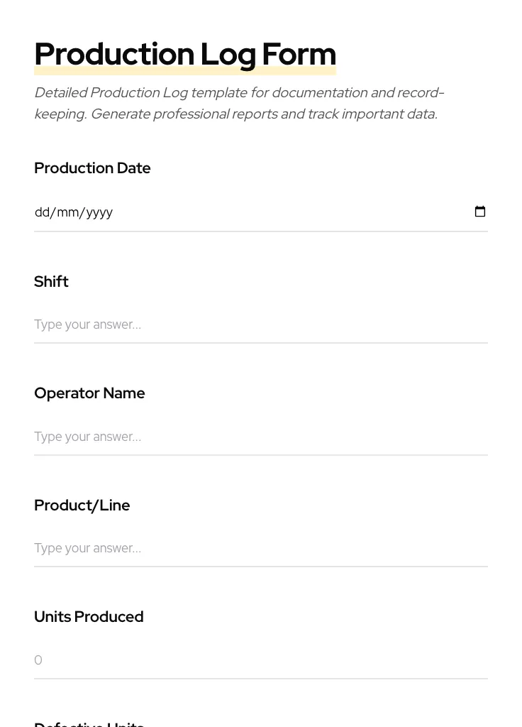Click the Units Produced number field
This screenshot has height=727, width=522.
click(213, 660)
